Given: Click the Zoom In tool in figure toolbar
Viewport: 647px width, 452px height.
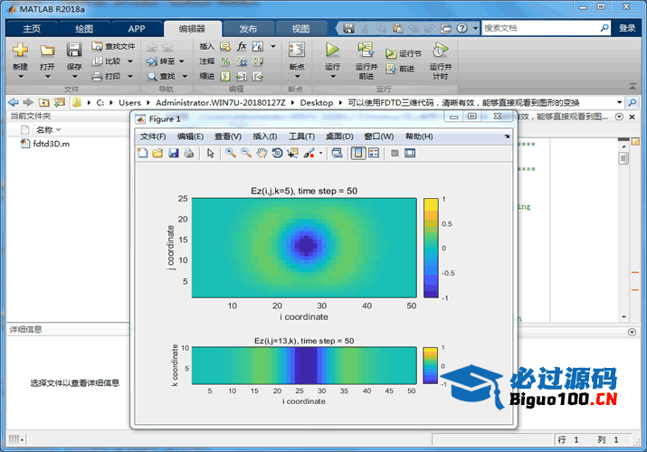Looking at the screenshot, I should click(231, 154).
